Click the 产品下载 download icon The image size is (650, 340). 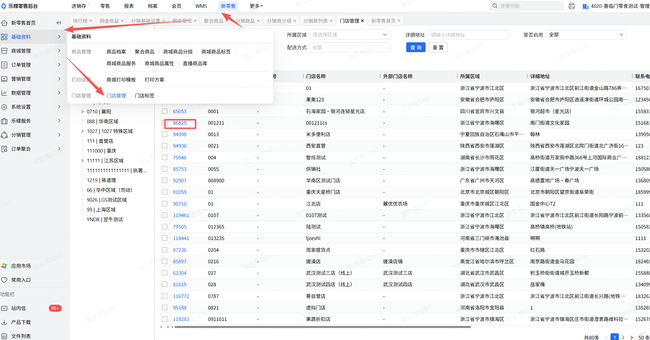4,322
